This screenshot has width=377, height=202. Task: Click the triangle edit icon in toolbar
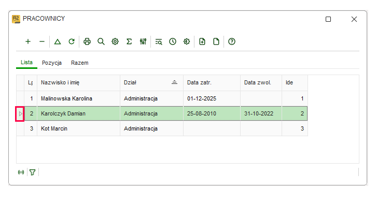[58, 41]
